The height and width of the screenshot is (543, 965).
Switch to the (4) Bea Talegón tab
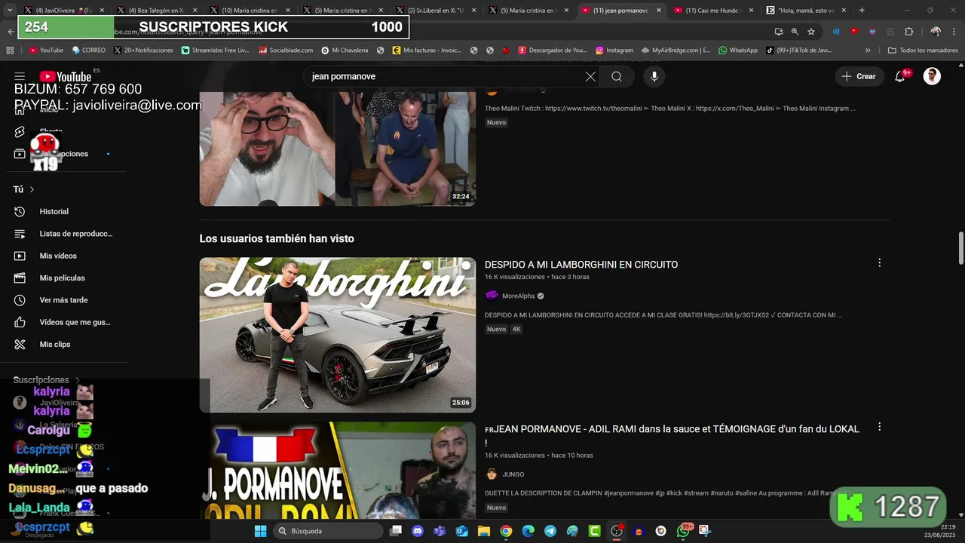[x=156, y=11]
